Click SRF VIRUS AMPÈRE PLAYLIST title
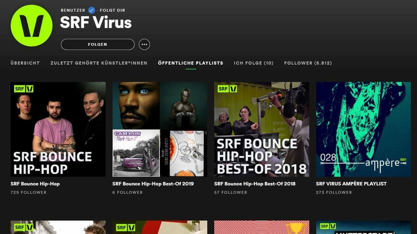Viewport: 417px width, 234px height. click(x=351, y=184)
